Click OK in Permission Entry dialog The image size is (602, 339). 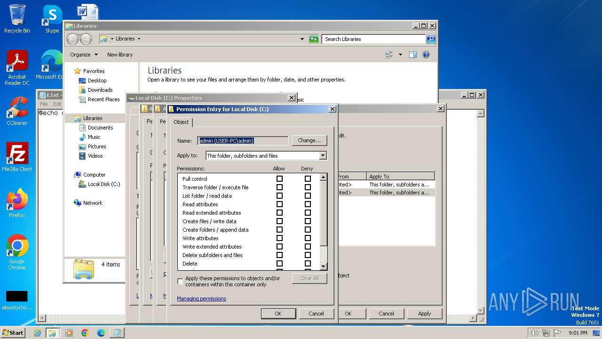point(278,314)
